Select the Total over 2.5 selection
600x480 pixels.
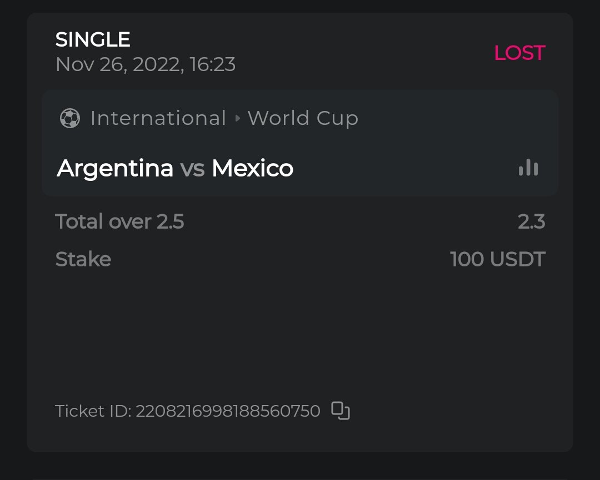pyautogui.click(x=119, y=221)
